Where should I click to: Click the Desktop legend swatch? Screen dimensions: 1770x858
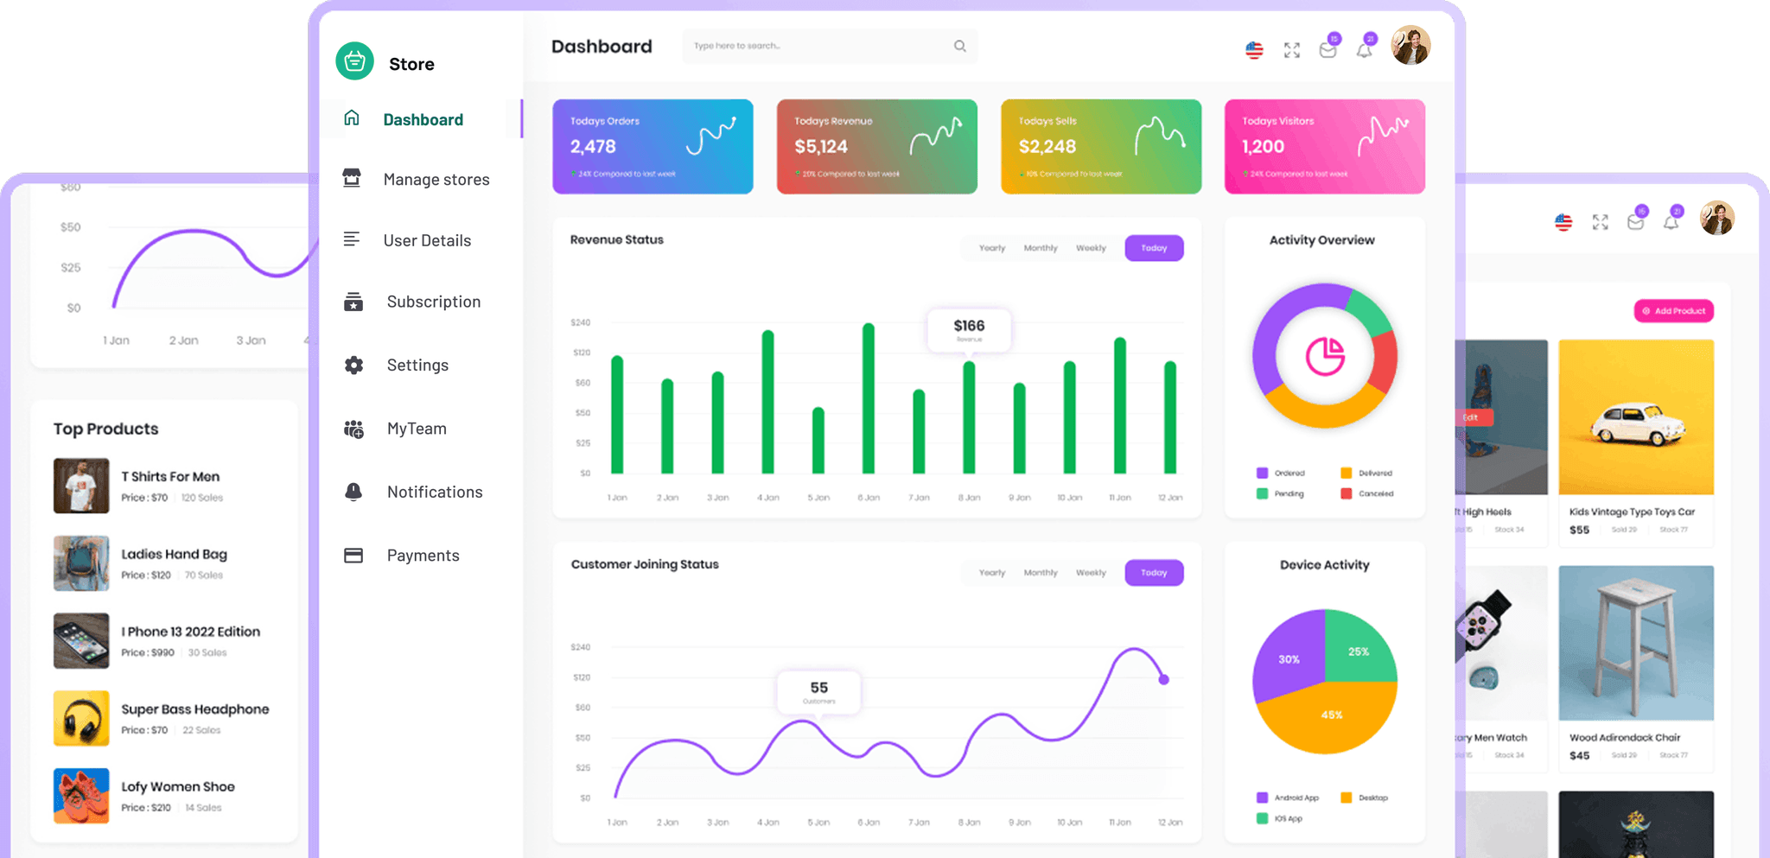click(1346, 798)
